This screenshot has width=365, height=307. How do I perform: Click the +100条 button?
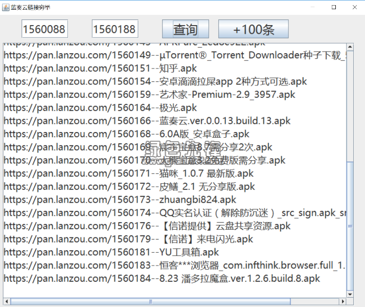pyautogui.click(x=253, y=29)
